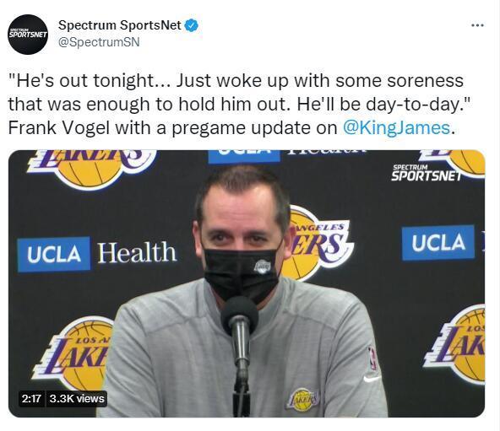Click the Nike swoosh on the sleeve
The width and height of the screenshot is (500, 431).
(x=372, y=379)
